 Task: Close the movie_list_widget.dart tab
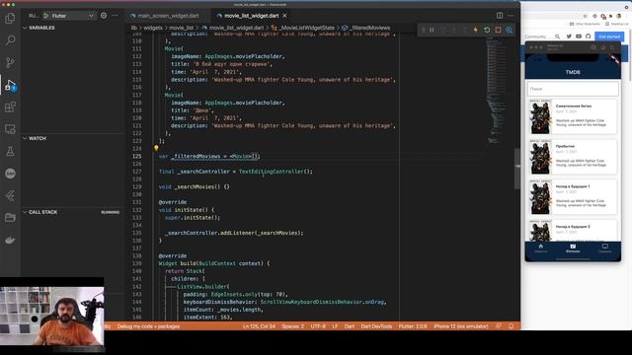click(x=285, y=16)
